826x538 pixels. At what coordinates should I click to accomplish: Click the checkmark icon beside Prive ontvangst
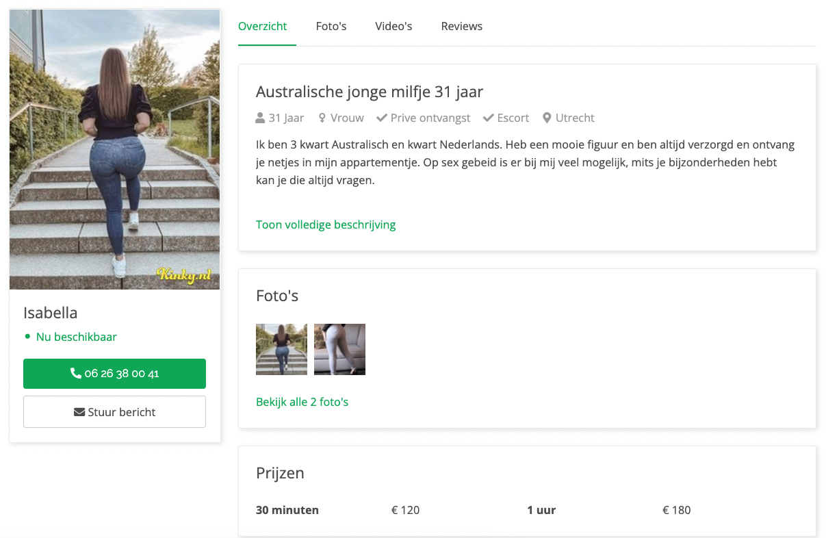(x=382, y=118)
